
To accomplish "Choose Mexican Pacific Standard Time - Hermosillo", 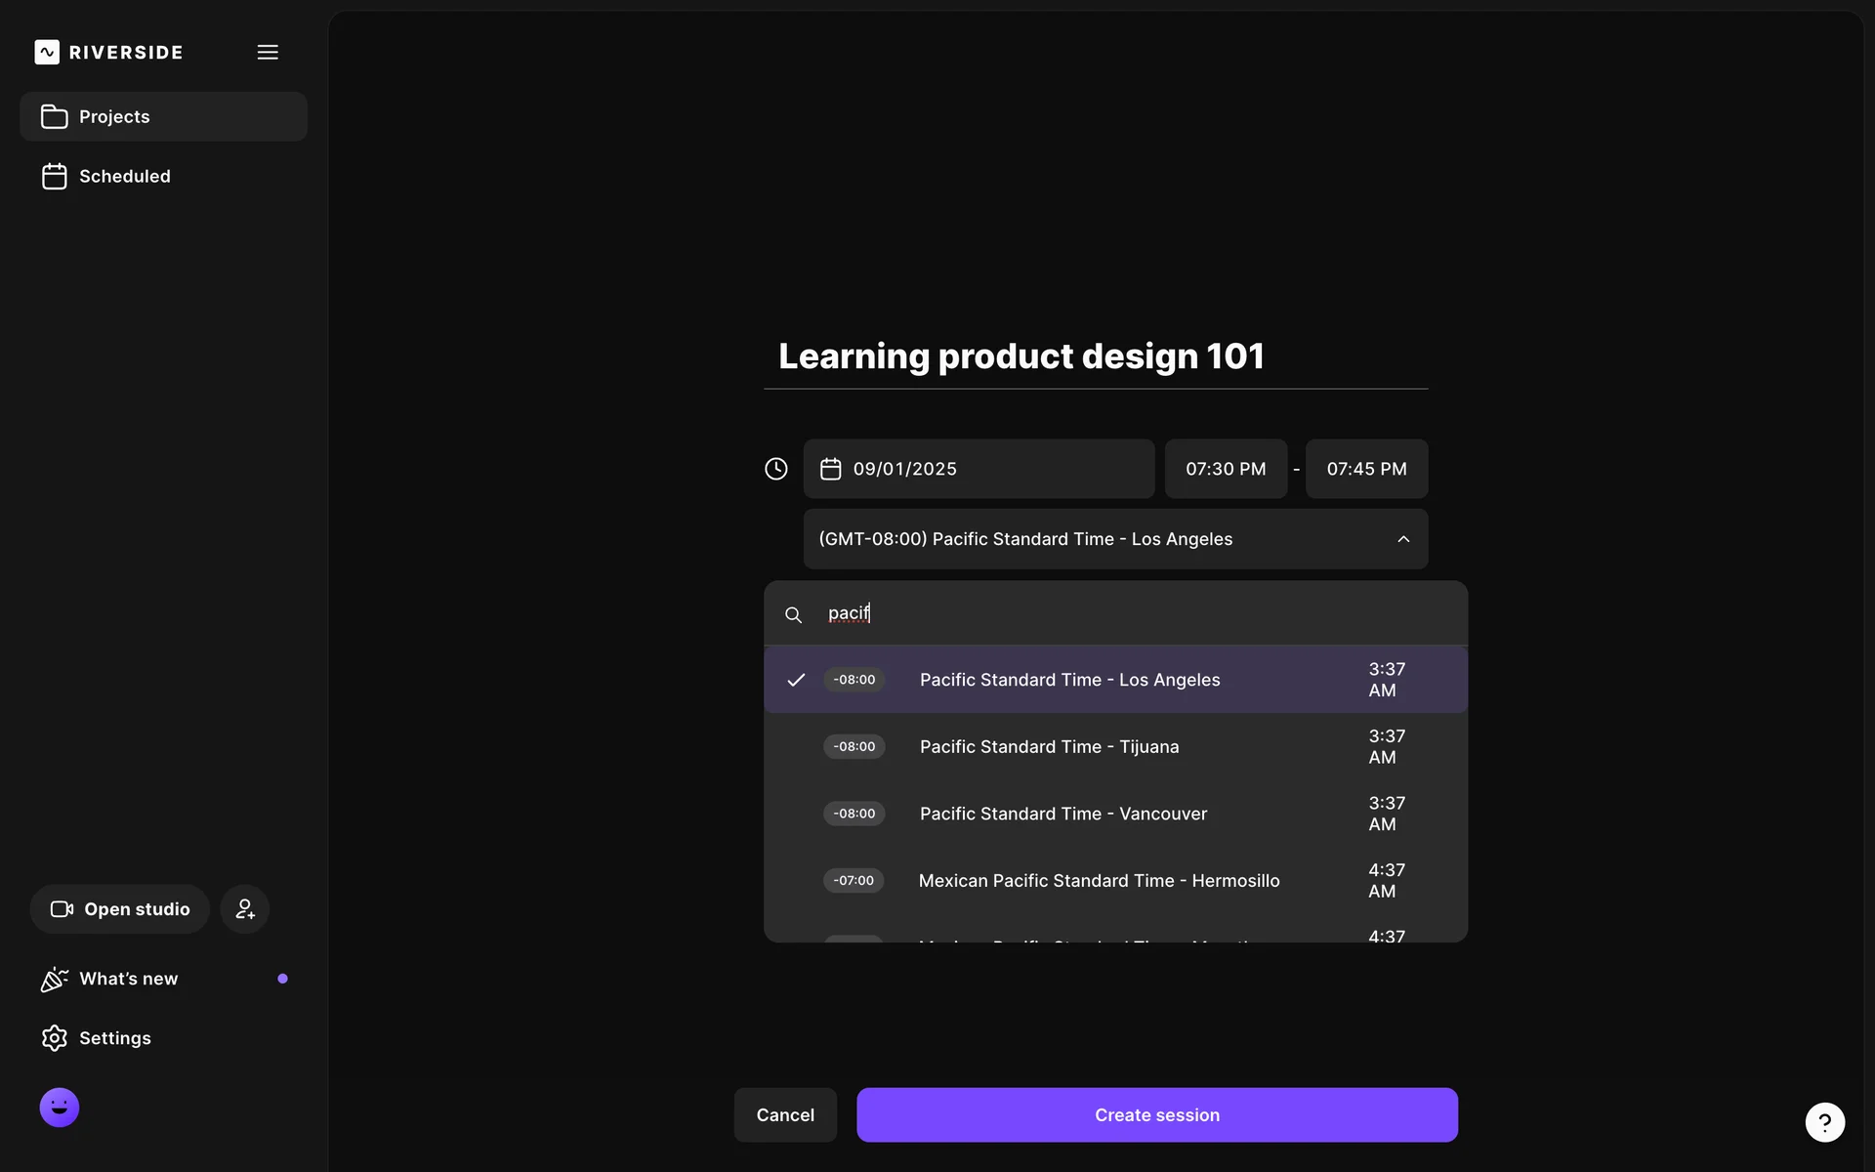I will [1099, 881].
